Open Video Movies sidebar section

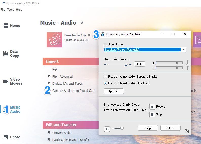pyautogui.click(x=13, y=81)
